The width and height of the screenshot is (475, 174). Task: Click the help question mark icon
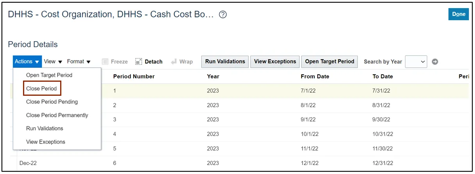click(223, 15)
